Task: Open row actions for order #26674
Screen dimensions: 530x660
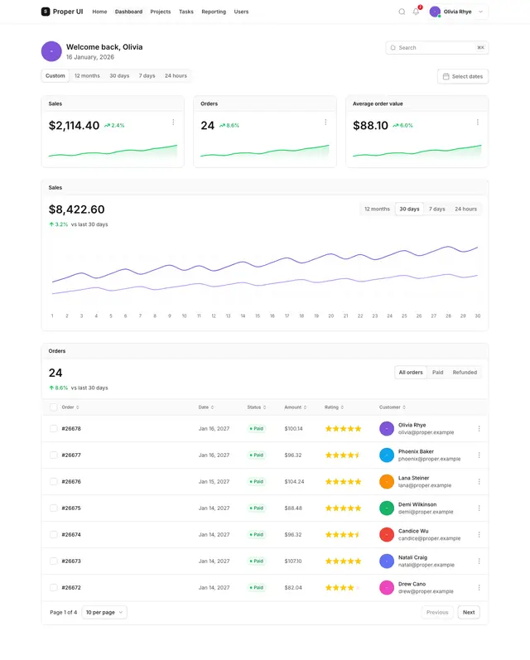Action: 479,535
